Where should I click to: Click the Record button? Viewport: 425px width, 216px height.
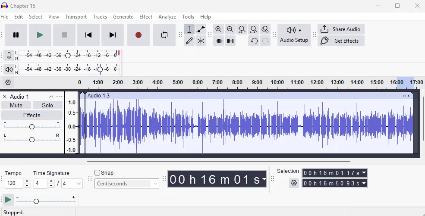(x=139, y=35)
